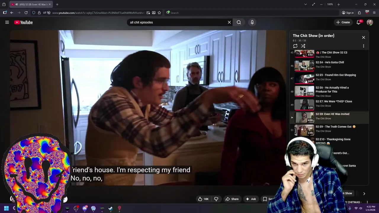
Task: Like the video (18K)
Action: point(203,199)
